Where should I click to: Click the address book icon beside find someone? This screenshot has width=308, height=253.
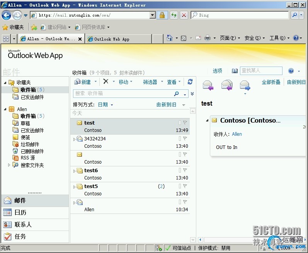235,71
